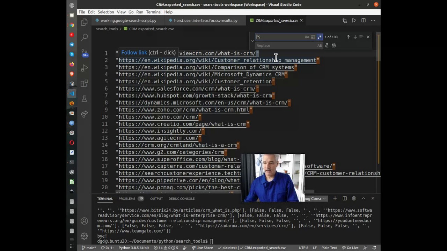Click the insightly.com link on line 12
447x251 pixels.
(160, 131)
